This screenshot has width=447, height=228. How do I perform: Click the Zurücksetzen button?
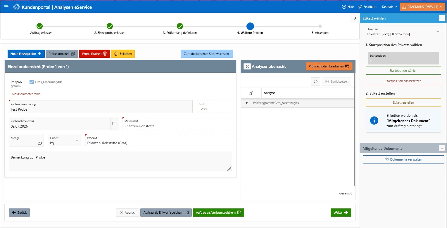click(x=337, y=81)
